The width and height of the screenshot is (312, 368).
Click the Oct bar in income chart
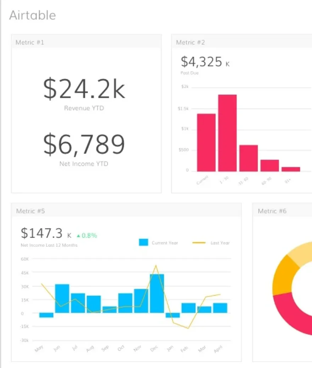tap(125, 303)
